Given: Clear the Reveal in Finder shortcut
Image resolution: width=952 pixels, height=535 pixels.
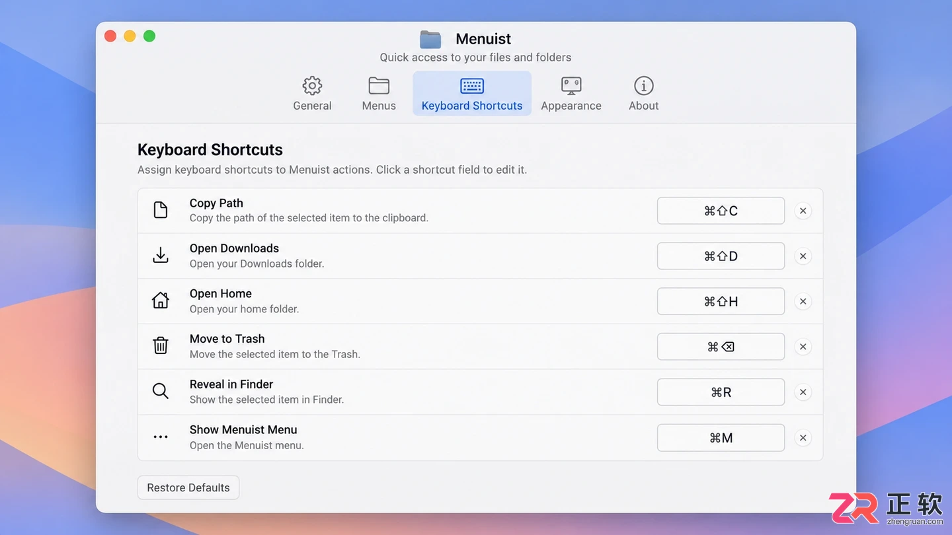Looking at the screenshot, I should click(x=803, y=392).
